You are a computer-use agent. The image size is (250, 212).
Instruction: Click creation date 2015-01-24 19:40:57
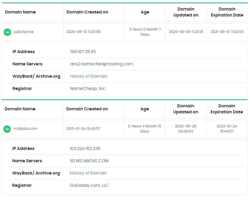click(x=83, y=129)
